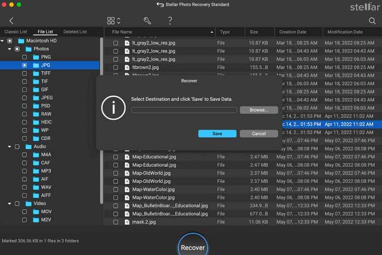
Task: Click the round Recover button
Action: pos(193,246)
